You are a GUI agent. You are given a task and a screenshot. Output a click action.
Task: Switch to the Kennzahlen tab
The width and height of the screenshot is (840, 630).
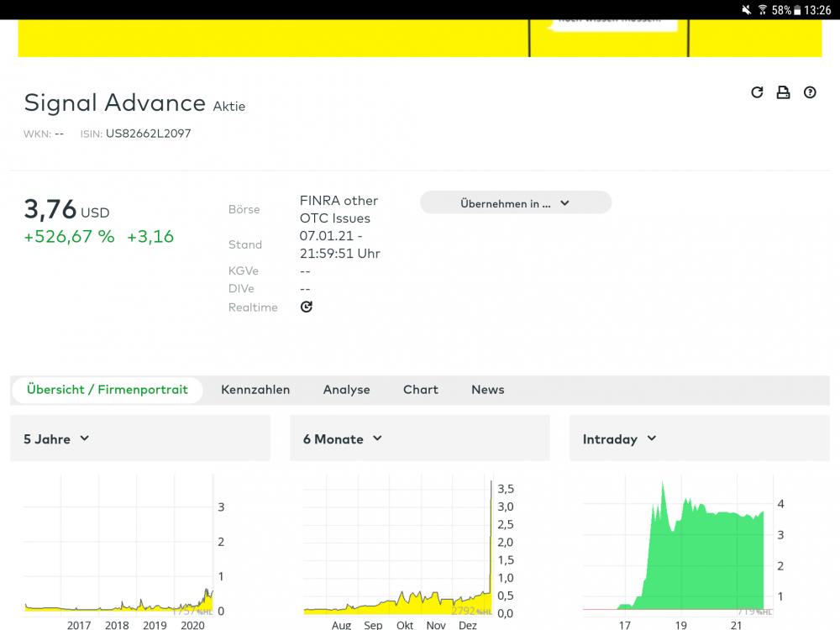click(255, 390)
